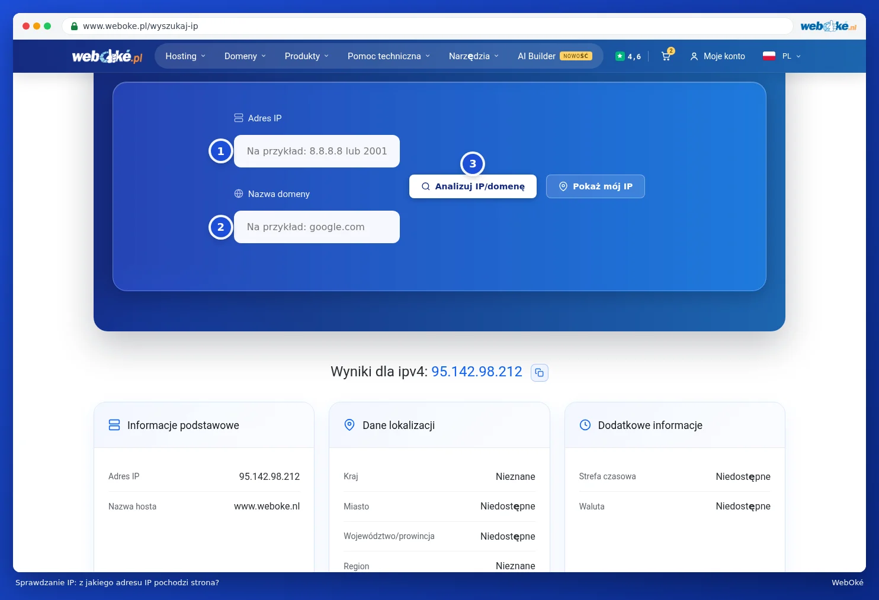Click the Nazwa hosta label

[x=133, y=507]
